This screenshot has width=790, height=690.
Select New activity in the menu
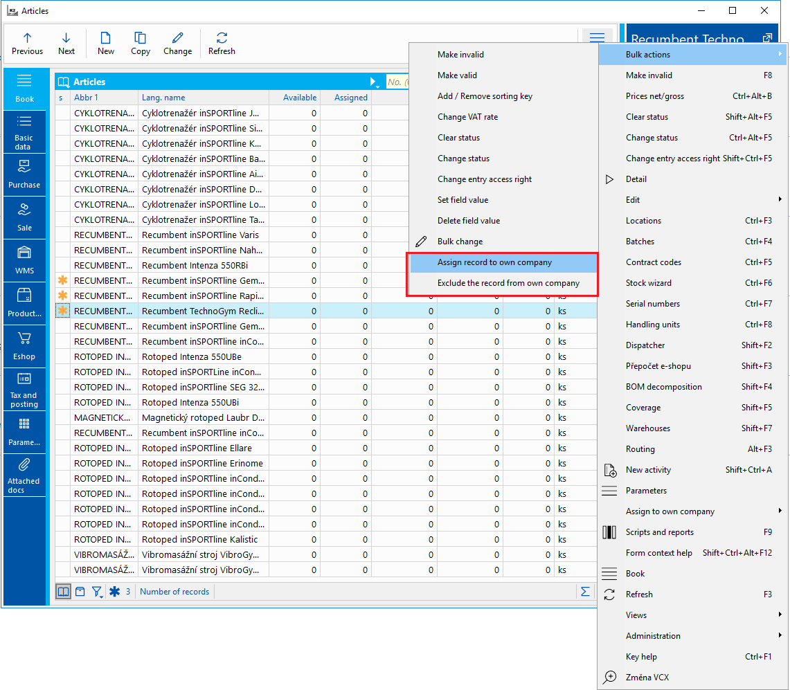click(x=692, y=470)
